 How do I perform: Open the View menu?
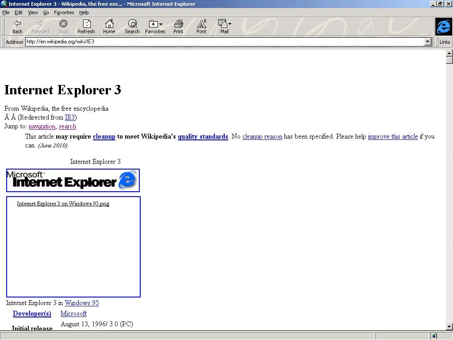coord(33,12)
